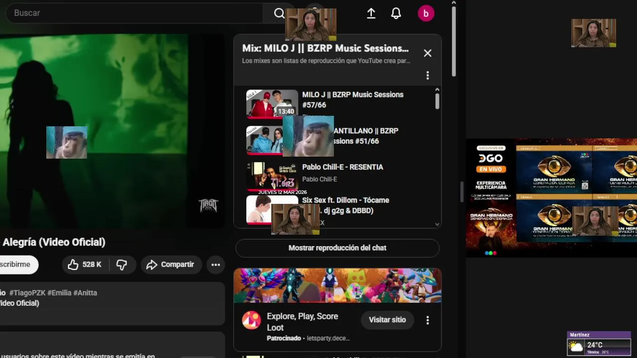Screen dimensions: 637x358
Task: Open the Pablo Chill-E channel name
Action: [x=319, y=179]
